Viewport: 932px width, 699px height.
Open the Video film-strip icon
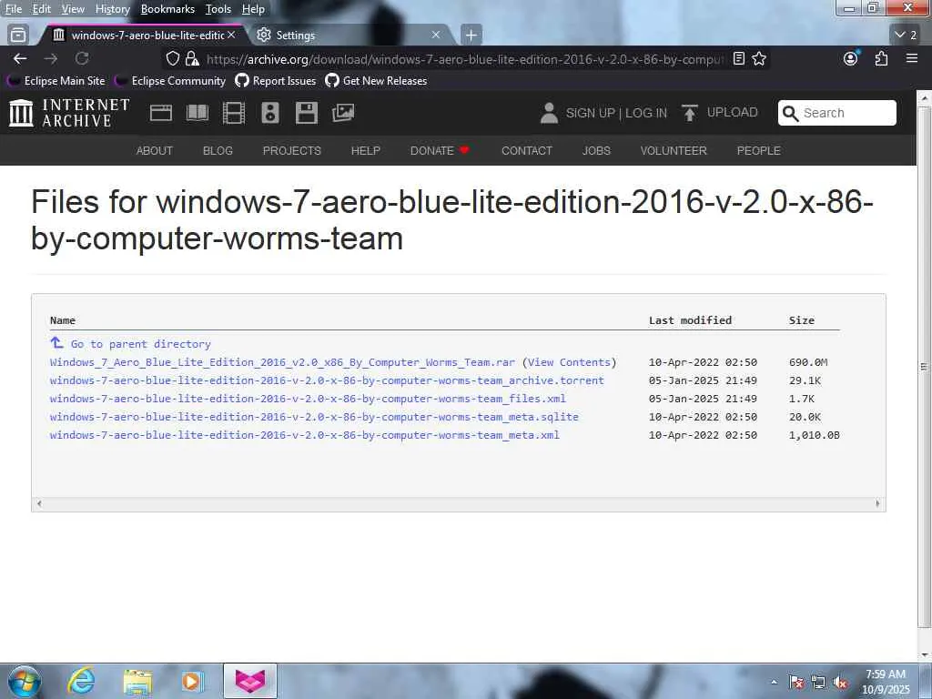point(234,113)
